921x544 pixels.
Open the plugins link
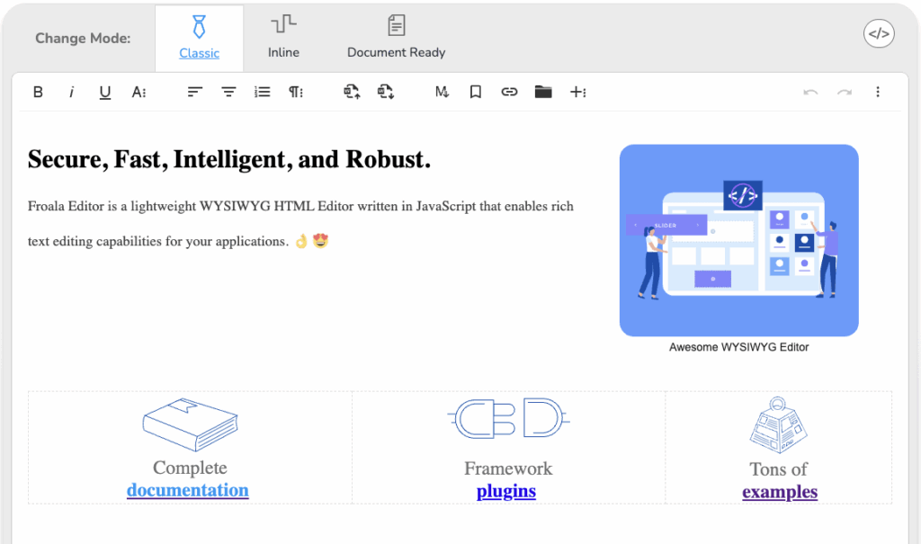click(506, 491)
